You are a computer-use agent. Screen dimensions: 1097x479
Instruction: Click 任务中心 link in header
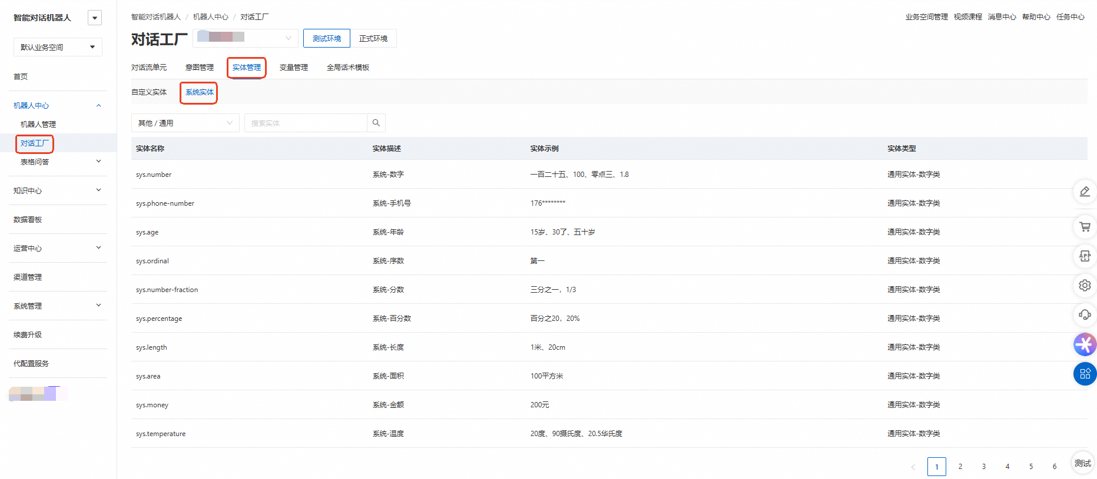click(x=1070, y=17)
